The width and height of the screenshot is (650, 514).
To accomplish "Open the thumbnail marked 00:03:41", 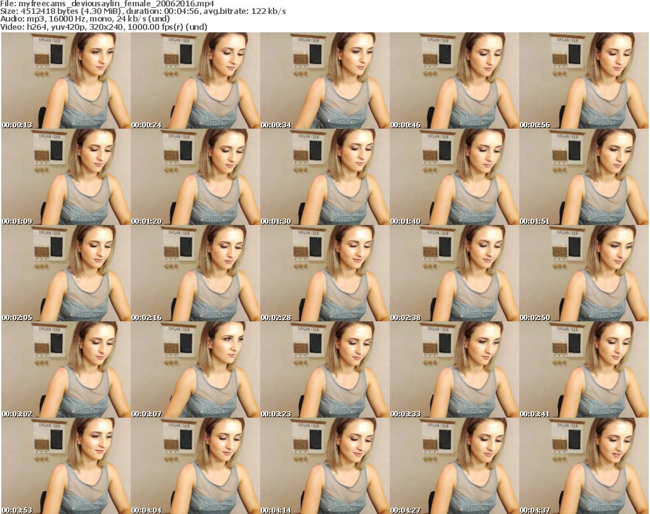I will [x=583, y=369].
